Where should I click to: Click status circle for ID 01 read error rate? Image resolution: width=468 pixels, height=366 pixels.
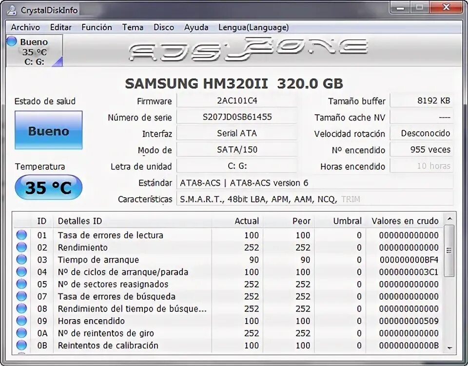tap(21, 235)
